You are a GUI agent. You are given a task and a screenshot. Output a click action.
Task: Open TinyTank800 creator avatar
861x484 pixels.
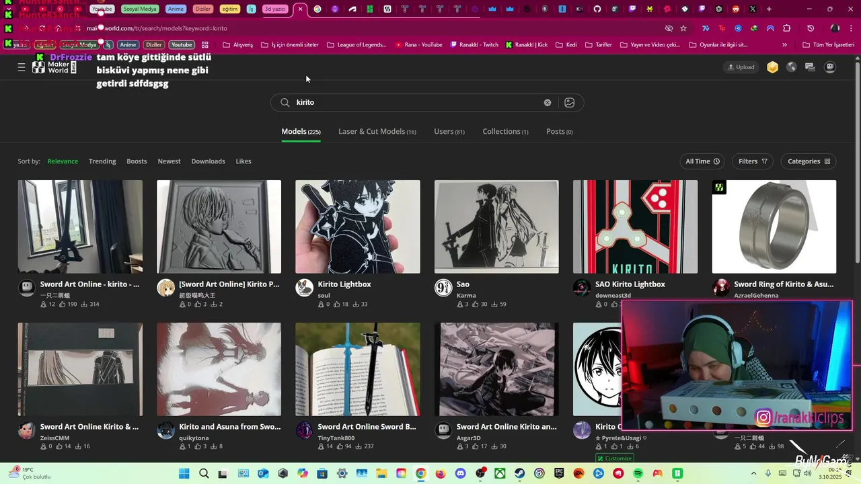(x=304, y=430)
